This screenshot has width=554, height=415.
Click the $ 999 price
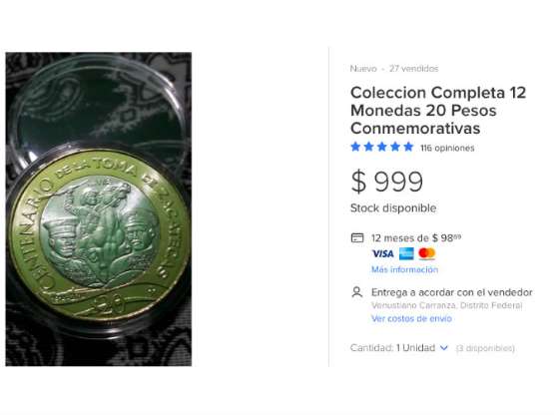pos(387,182)
